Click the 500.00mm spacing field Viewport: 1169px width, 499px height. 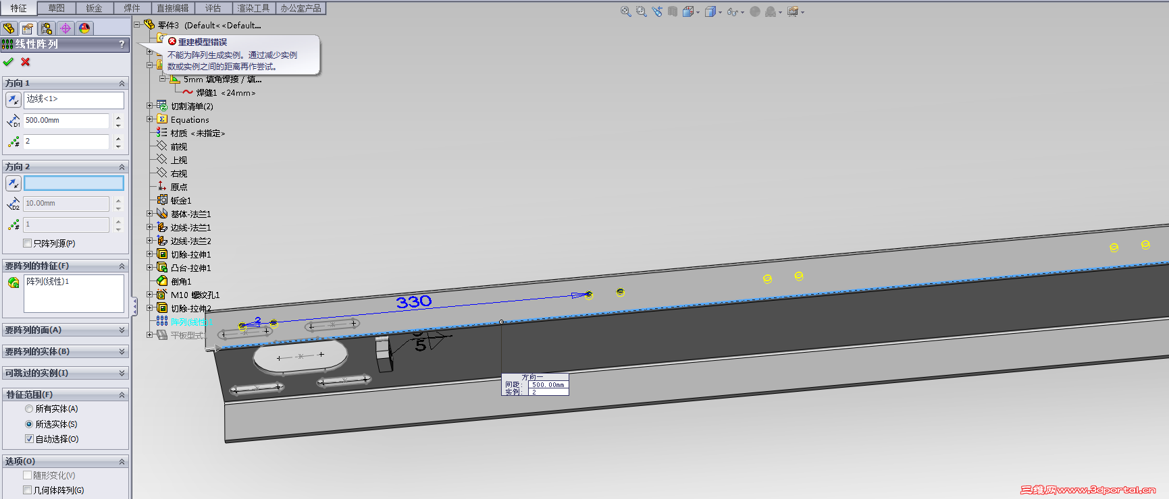66,121
